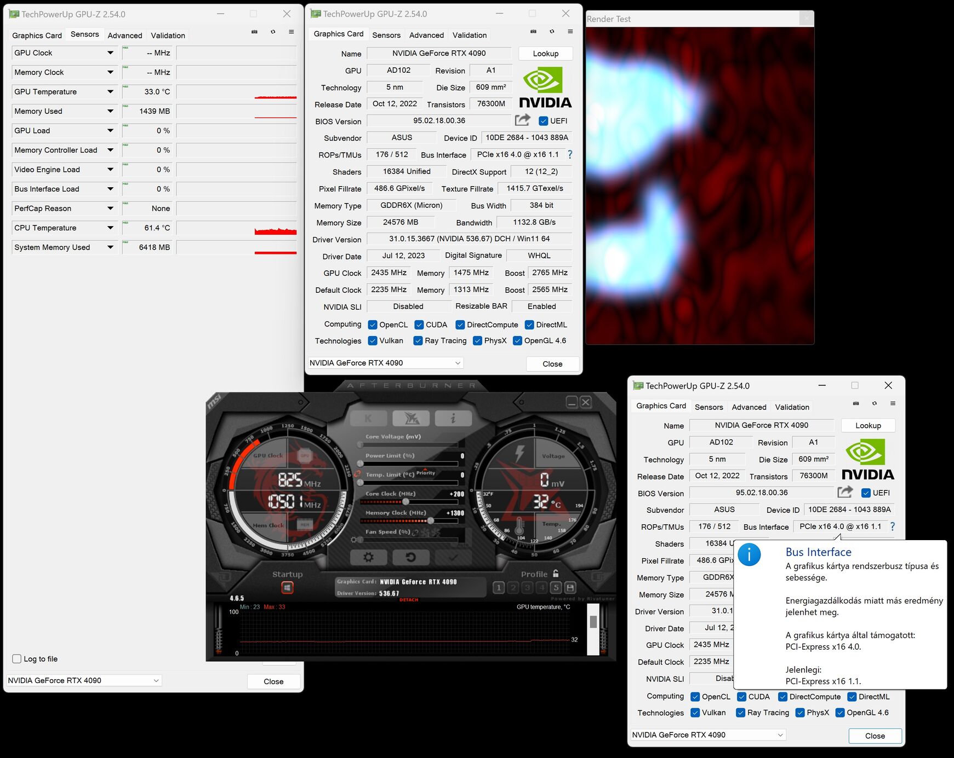The height and width of the screenshot is (758, 954).
Task: Click the Bus Interface question mark beside Render Test
Action: click(570, 155)
